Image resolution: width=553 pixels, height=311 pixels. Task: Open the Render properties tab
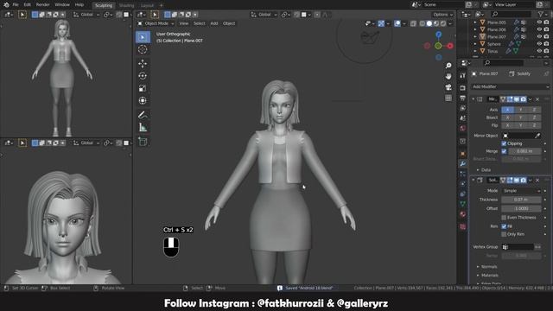coord(463,88)
